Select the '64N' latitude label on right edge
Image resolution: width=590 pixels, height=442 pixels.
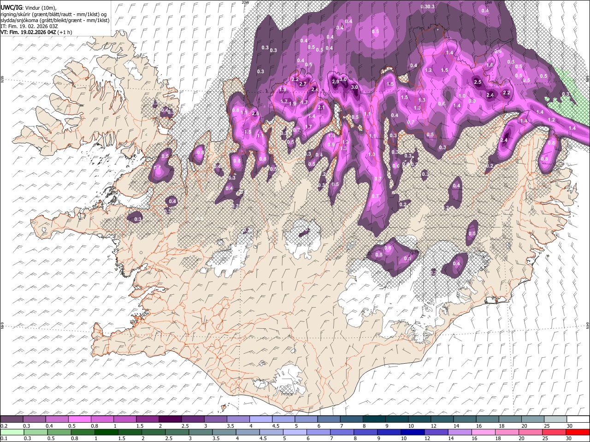(x=588, y=325)
